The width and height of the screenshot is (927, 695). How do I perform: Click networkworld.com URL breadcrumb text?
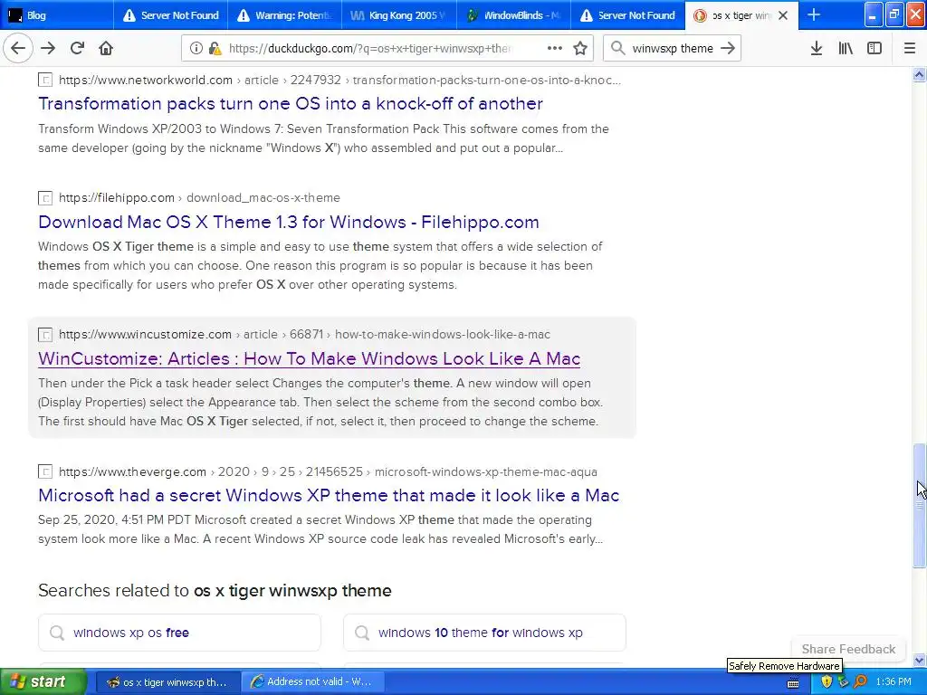point(340,80)
